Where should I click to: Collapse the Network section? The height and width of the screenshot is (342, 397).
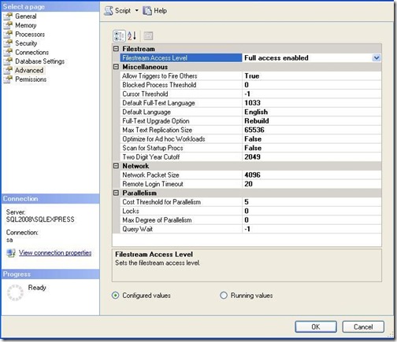116,166
